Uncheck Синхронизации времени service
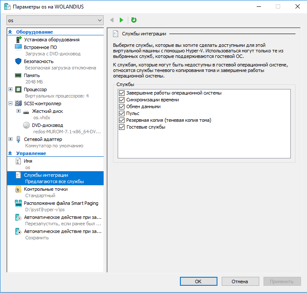 pos(122,100)
